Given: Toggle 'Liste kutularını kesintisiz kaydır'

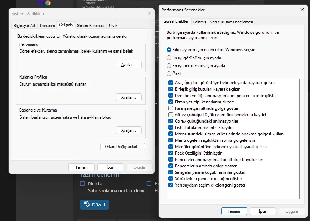Looking at the screenshot, I should [171, 128].
